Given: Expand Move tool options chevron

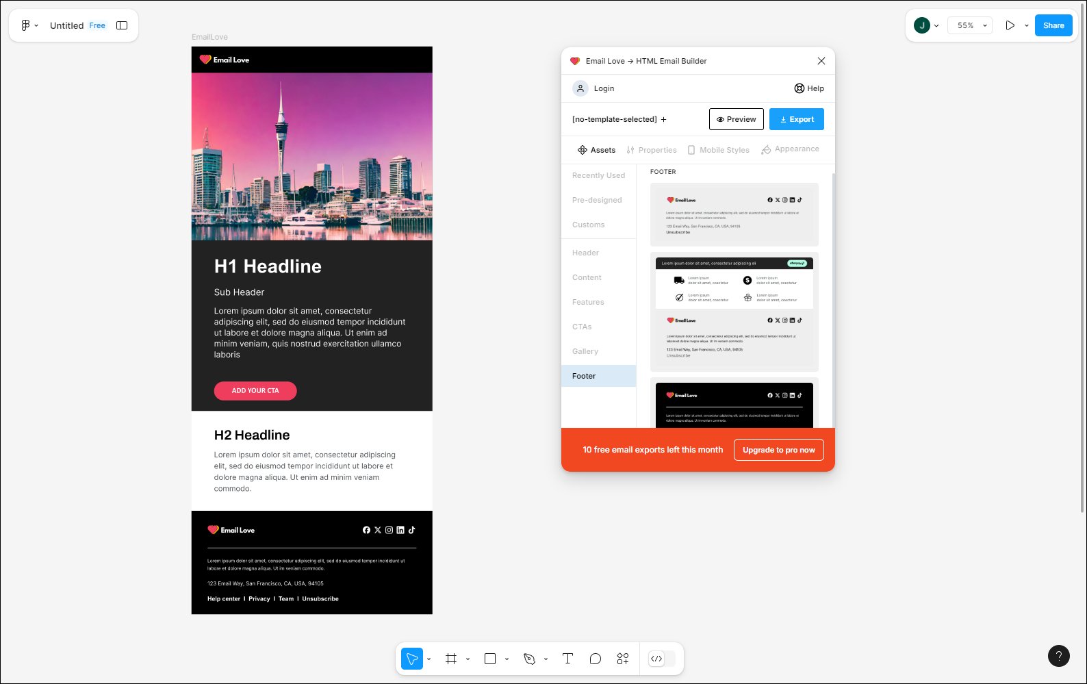Looking at the screenshot, I should point(429,659).
